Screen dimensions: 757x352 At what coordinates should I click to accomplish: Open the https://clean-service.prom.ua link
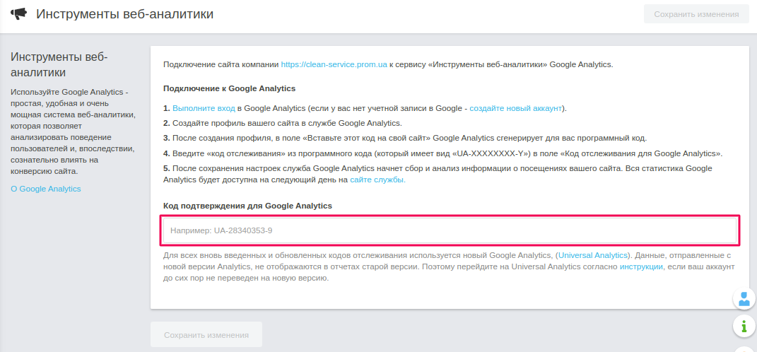point(334,64)
